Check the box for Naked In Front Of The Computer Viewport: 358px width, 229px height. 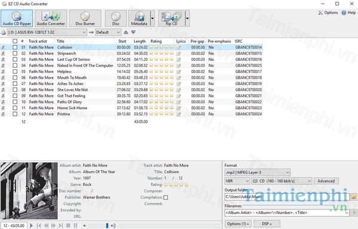point(15,66)
